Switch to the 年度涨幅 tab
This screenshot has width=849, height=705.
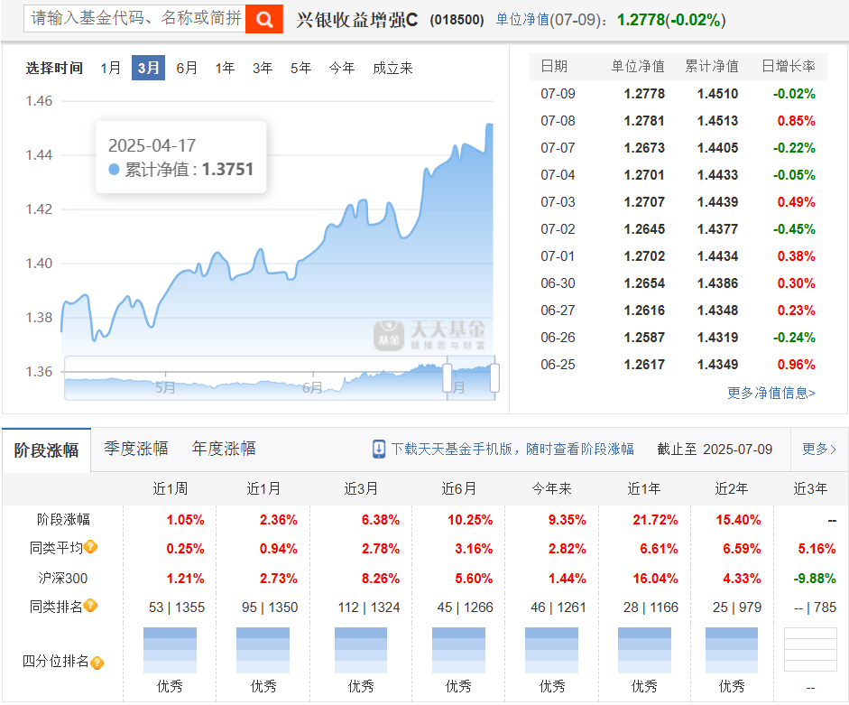coord(224,449)
